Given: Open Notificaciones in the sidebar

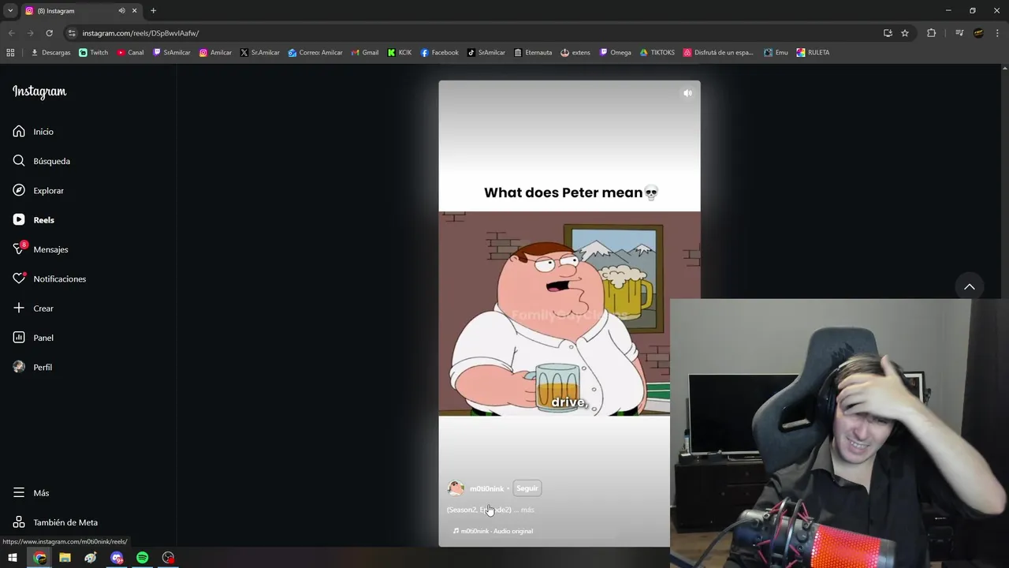Looking at the screenshot, I should click(49, 278).
